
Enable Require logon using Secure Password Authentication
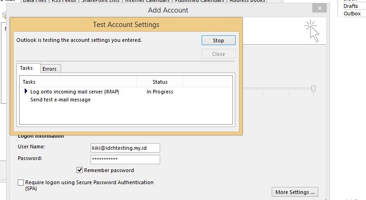(21, 182)
